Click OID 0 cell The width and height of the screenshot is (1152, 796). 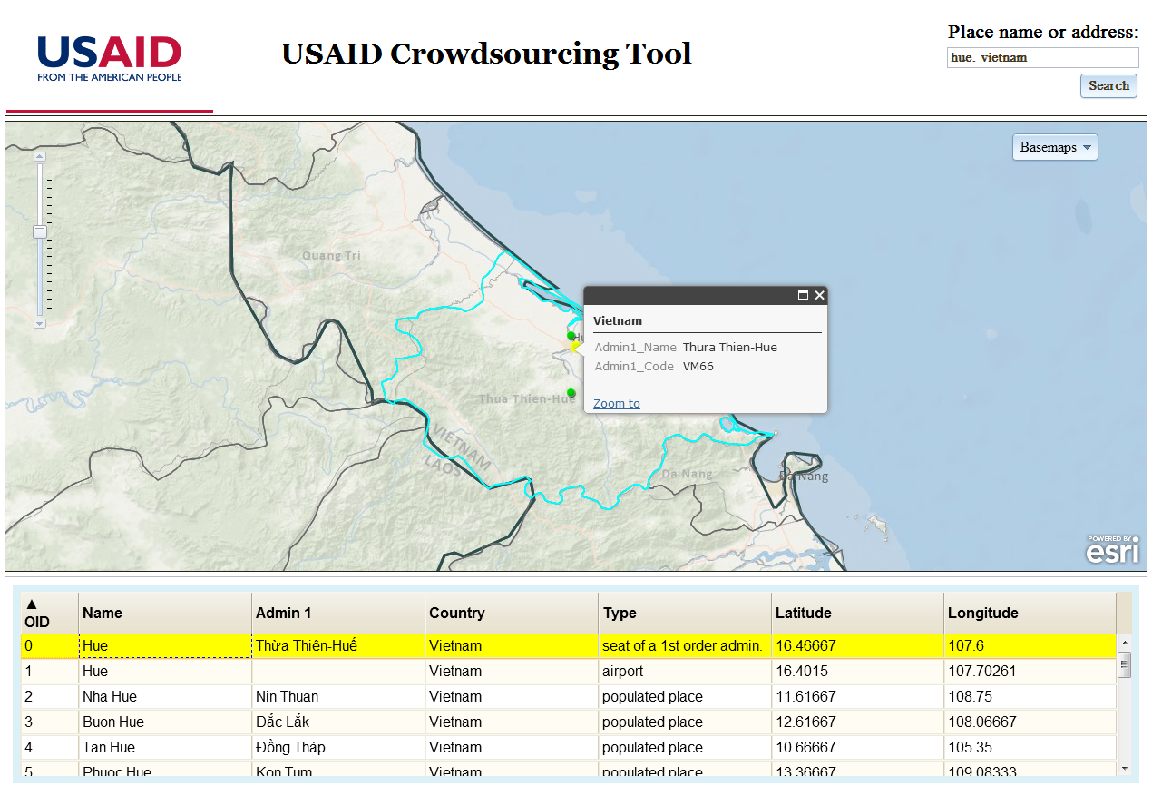pos(49,646)
